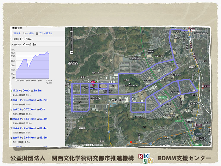This screenshot has height=166, width=221.
Task: Click the undo arrow icon for one step back
Action: [x=24, y=33]
